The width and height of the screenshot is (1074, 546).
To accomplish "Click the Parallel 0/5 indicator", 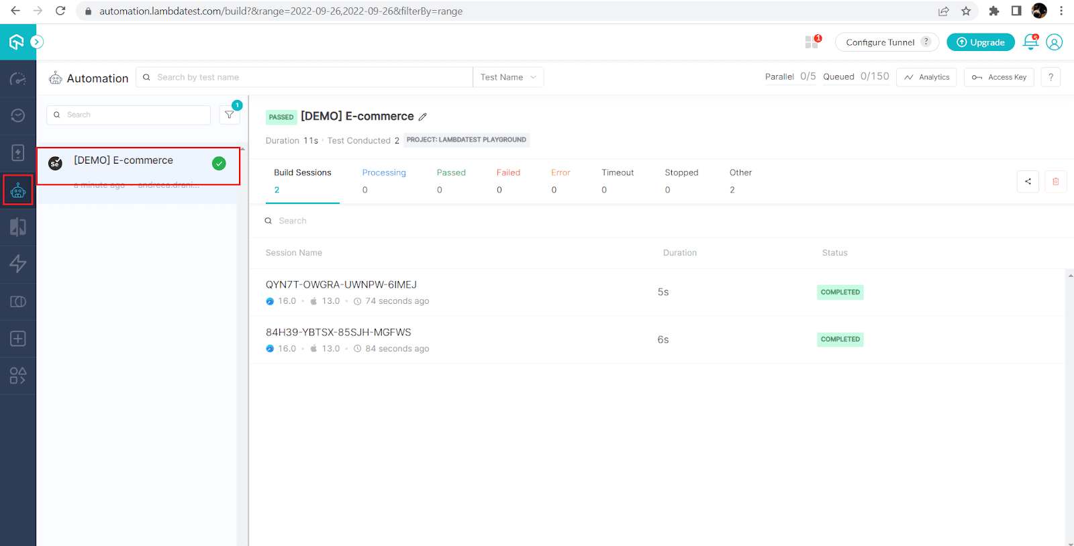I will coord(790,76).
